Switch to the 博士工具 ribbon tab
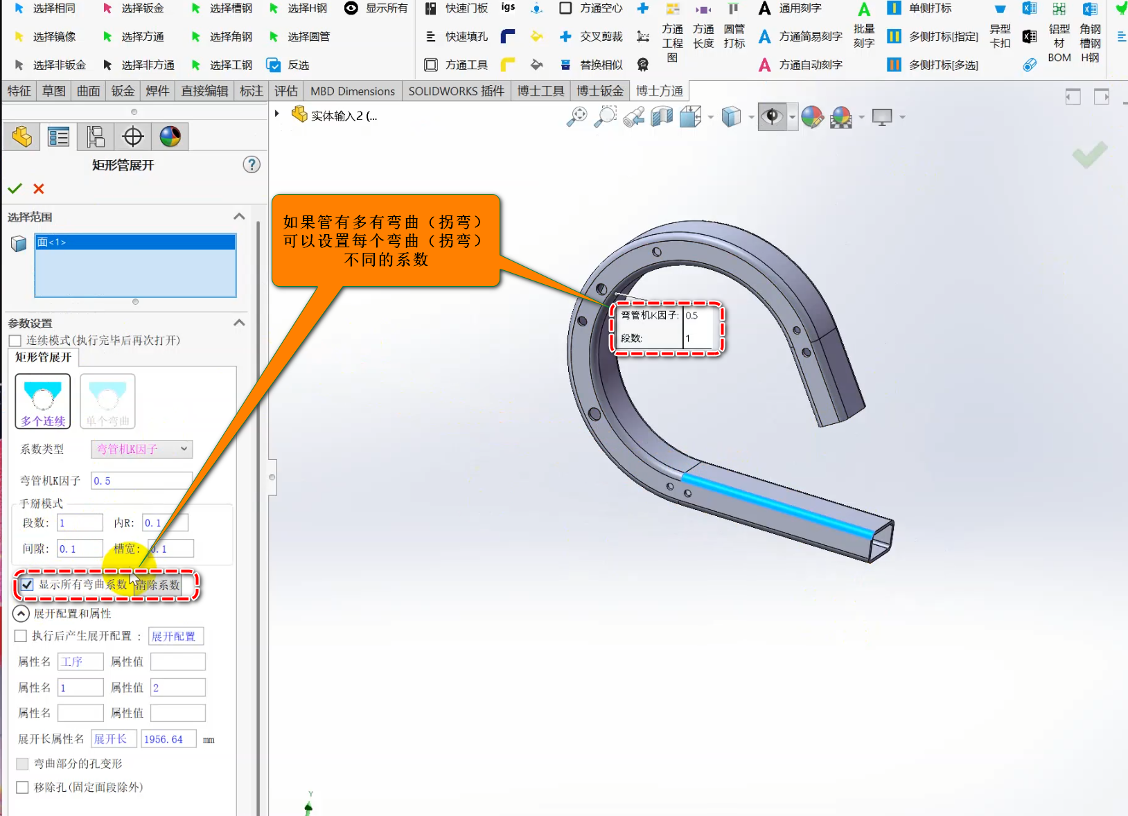Viewport: 1128px width, 816px height. 540,91
